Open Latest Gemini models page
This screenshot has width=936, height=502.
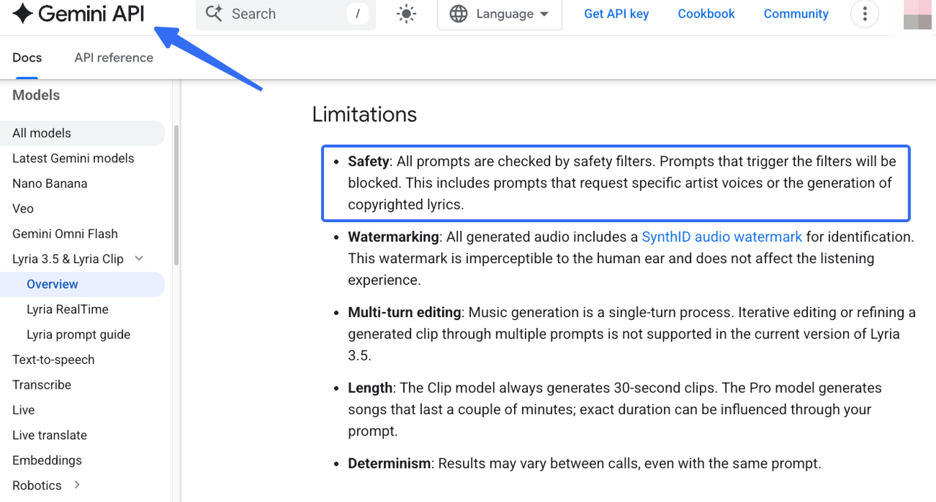pyautogui.click(x=73, y=159)
